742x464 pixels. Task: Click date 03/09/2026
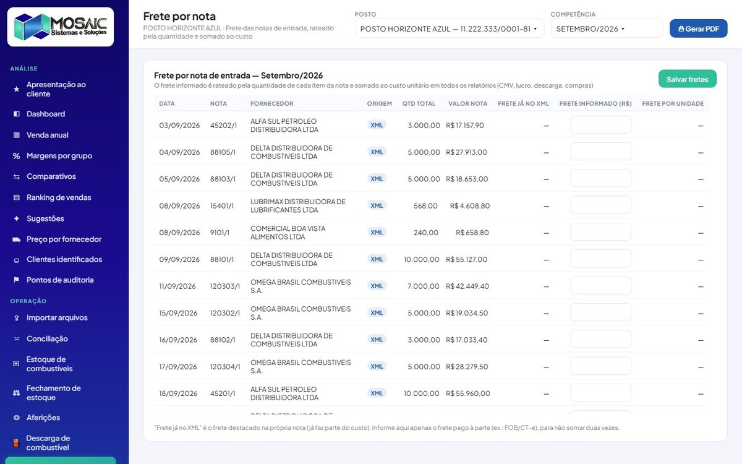(x=180, y=126)
